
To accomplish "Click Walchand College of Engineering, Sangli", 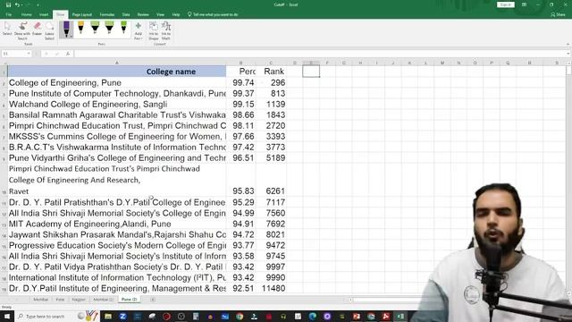I will pos(117,105).
